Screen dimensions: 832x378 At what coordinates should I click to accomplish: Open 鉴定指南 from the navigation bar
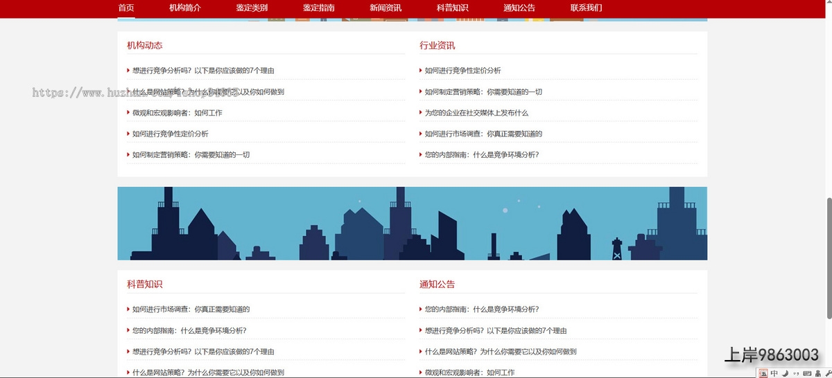click(x=319, y=8)
